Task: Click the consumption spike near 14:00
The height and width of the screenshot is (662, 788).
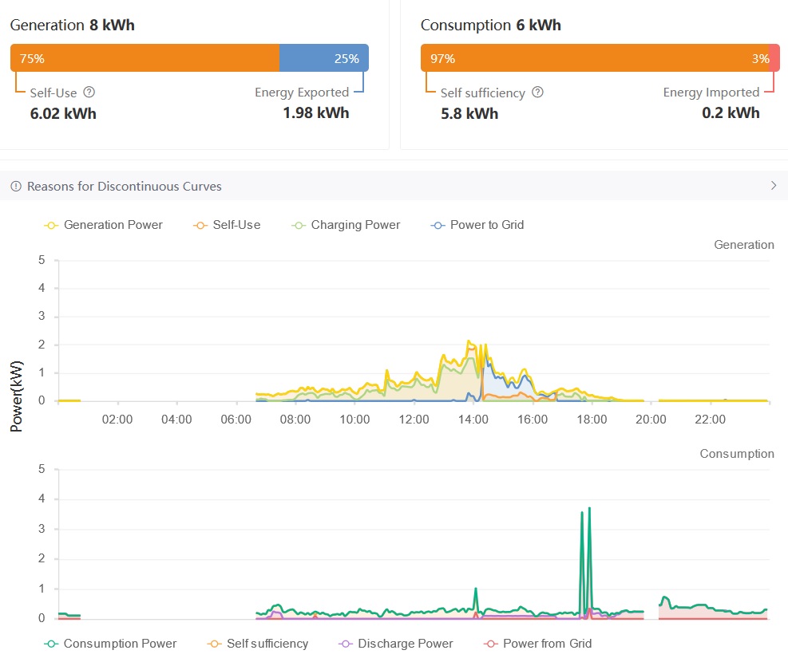Action: click(475, 589)
